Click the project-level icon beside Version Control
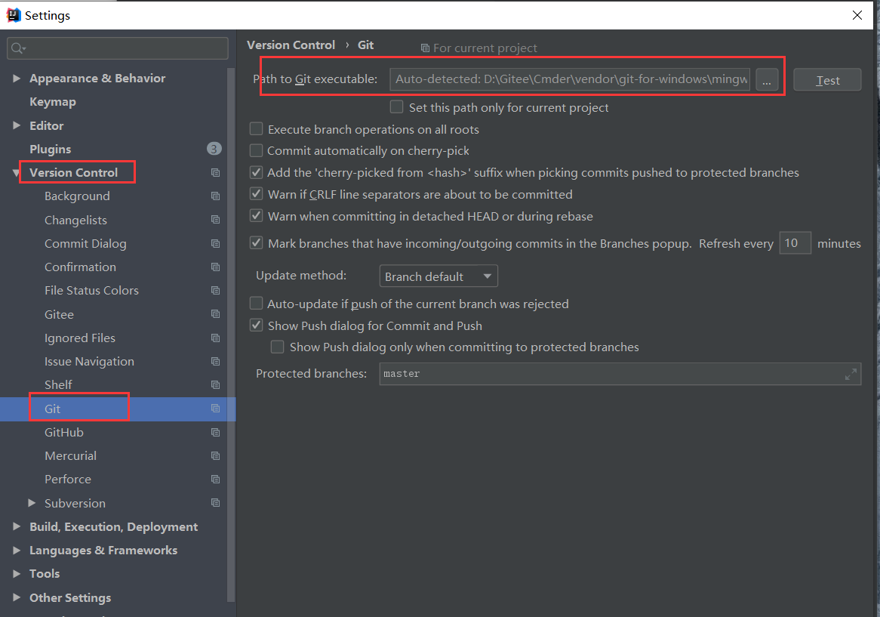The image size is (880, 617). tap(216, 173)
